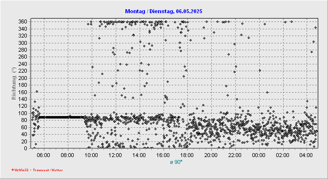This screenshot has height=179, width=328.
Task: Select the 12:00 time axis label
Action: coord(116,156)
